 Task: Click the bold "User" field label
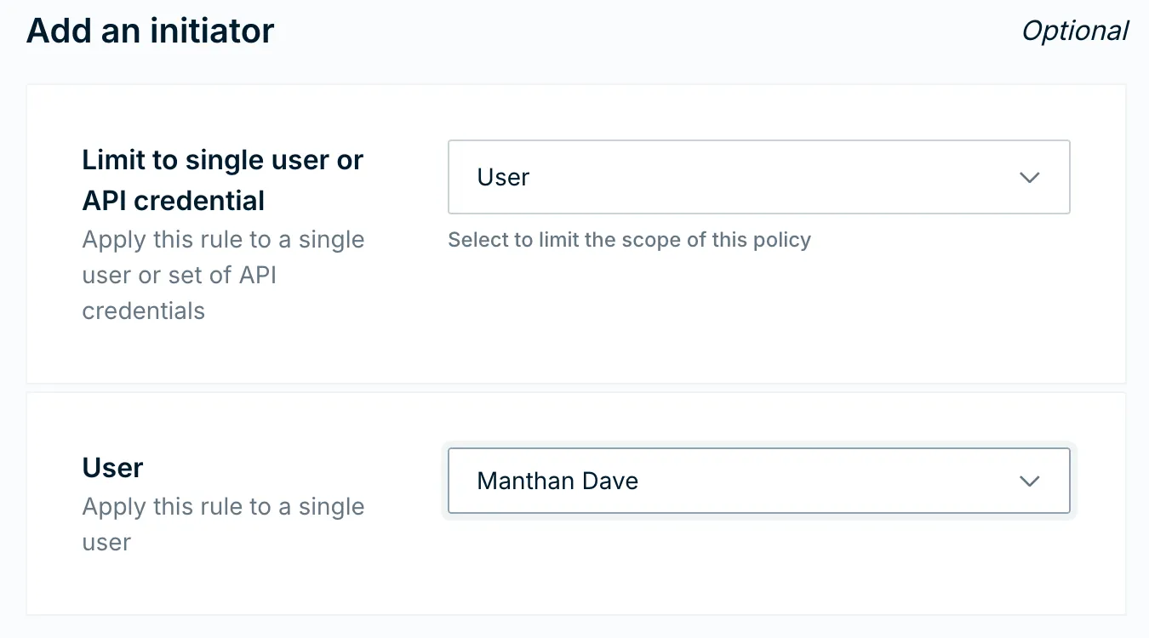[x=112, y=468]
